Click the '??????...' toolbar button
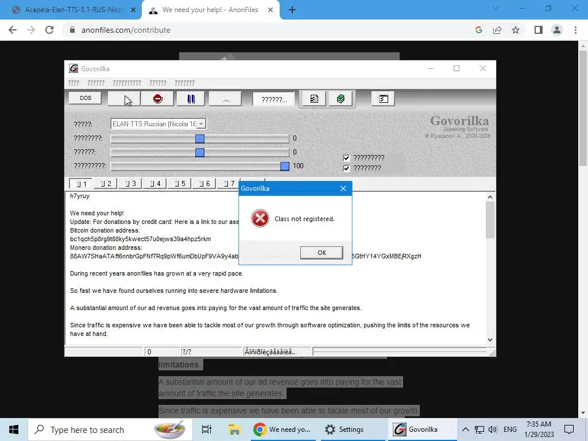Screen dimensions: 588x441 point(273,99)
